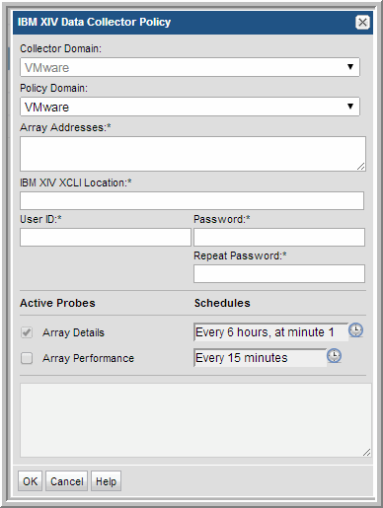
Task: Click the large notes text area at bottom
Action: coord(195,420)
